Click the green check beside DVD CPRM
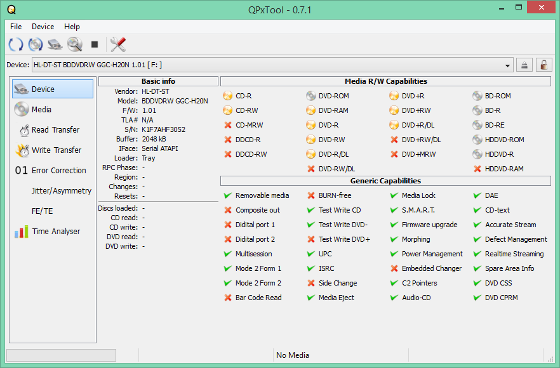 [x=477, y=298]
